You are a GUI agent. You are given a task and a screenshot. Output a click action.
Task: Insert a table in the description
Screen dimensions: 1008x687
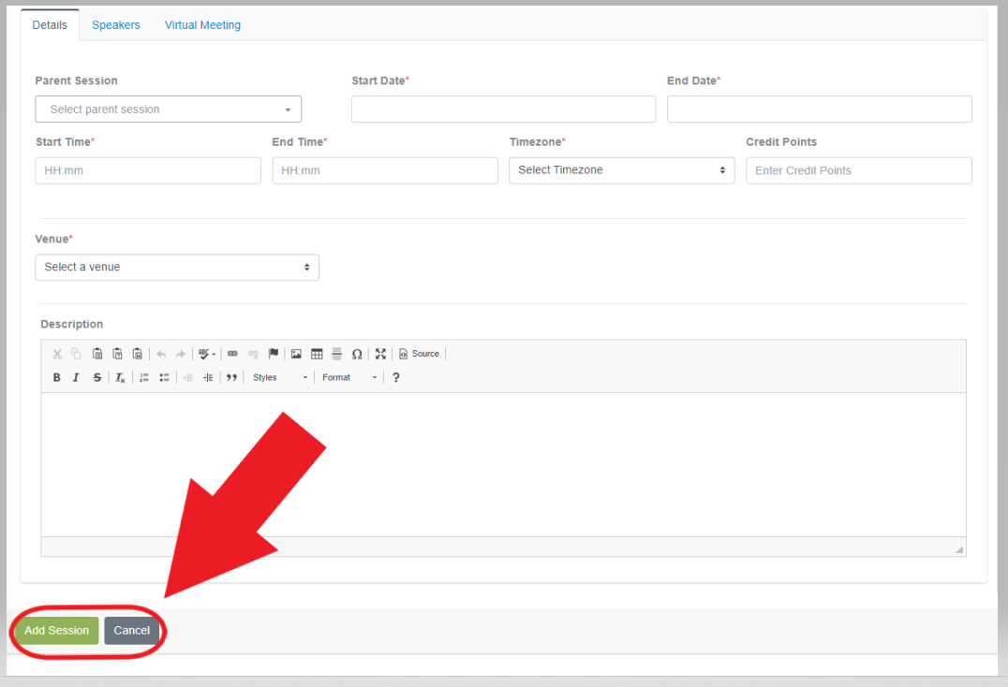(317, 354)
